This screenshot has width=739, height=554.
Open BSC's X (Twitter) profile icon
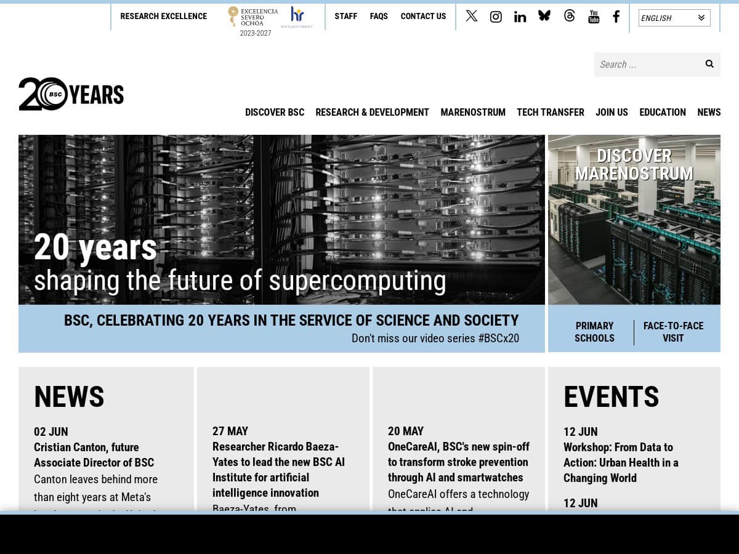(x=471, y=16)
